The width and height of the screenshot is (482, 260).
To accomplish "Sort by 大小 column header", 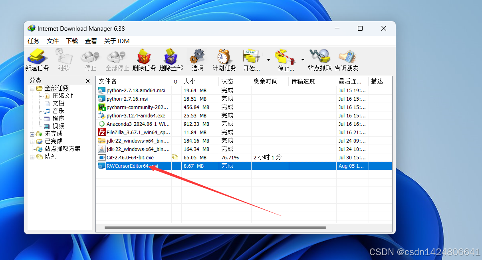I will coord(200,81).
